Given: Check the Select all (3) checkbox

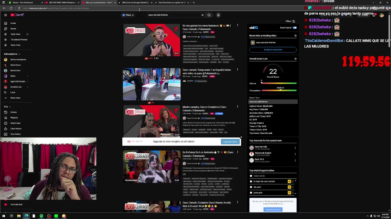Looking at the screenshot, I should pyautogui.click(x=251, y=176).
